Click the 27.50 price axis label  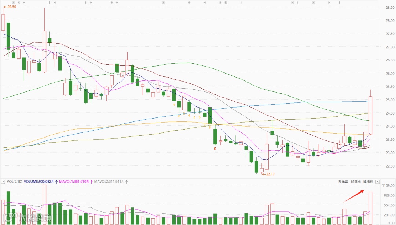390,34
